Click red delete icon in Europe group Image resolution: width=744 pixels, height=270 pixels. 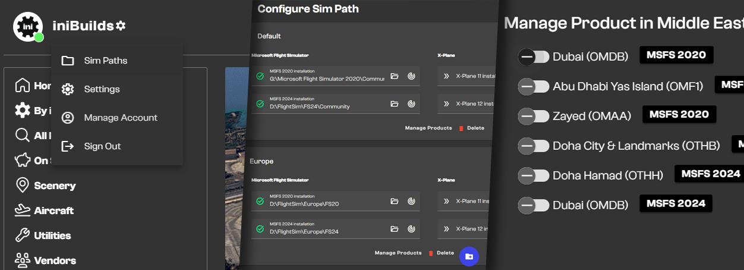point(431,253)
